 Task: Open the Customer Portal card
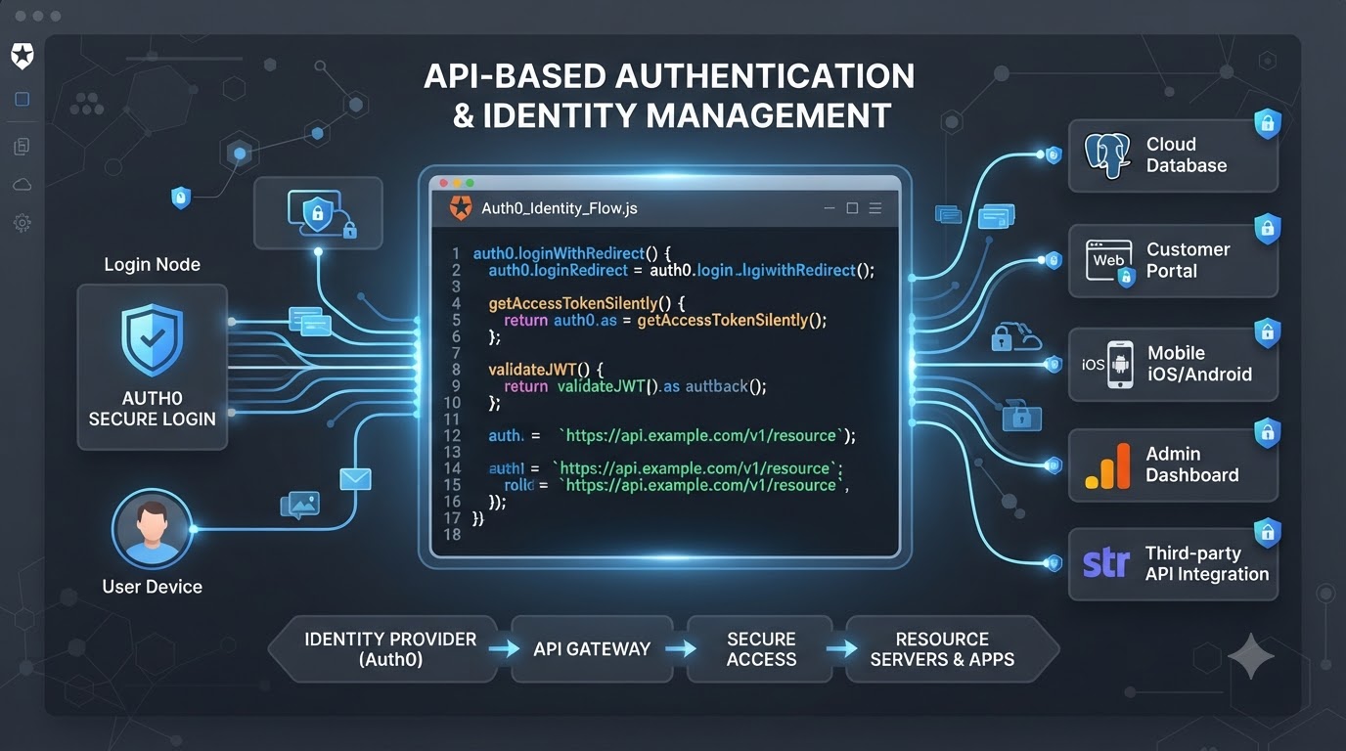tap(1173, 261)
